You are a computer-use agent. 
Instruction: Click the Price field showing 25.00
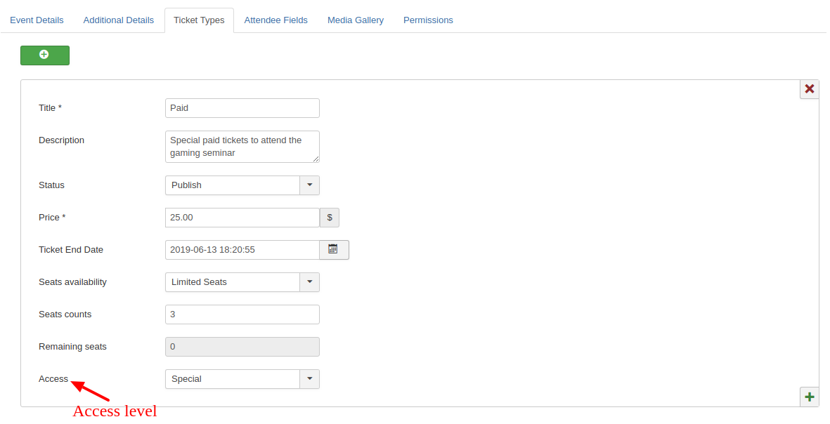click(x=242, y=218)
